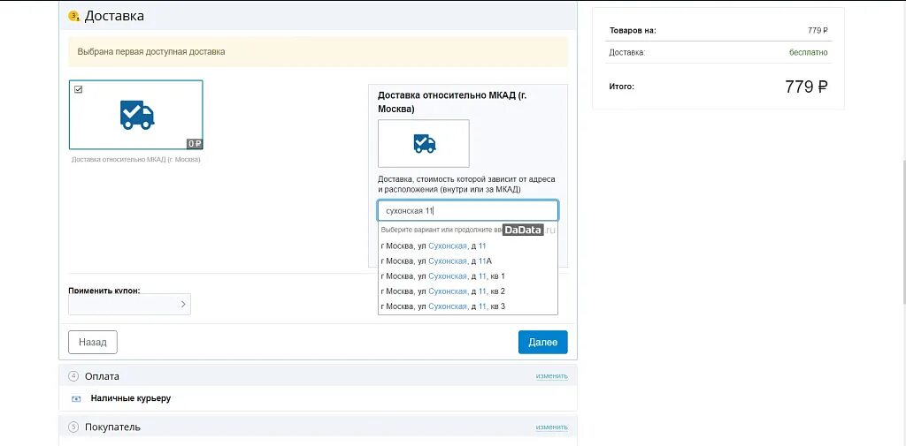Select suggestion ул Сухонская, д 11А
The height and width of the screenshot is (446, 906).
[468, 261]
